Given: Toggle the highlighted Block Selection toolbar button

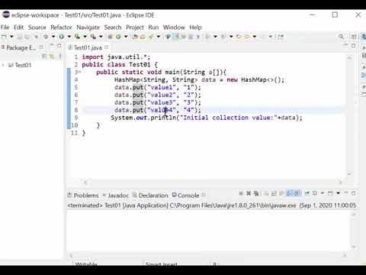Looking at the screenshot, I should (176, 37).
